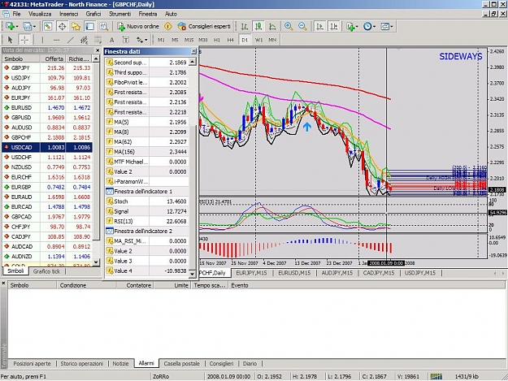This screenshot has height=381, width=508.
Task: Select the equidistant channel tool
Action: click(x=84, y=40)
